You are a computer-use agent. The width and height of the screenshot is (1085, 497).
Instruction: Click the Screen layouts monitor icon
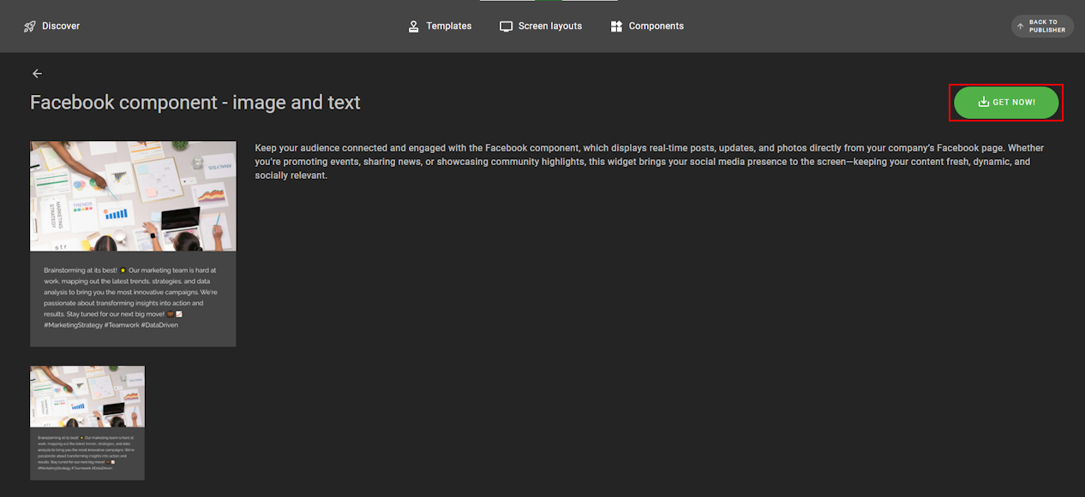tap(507, 27)
